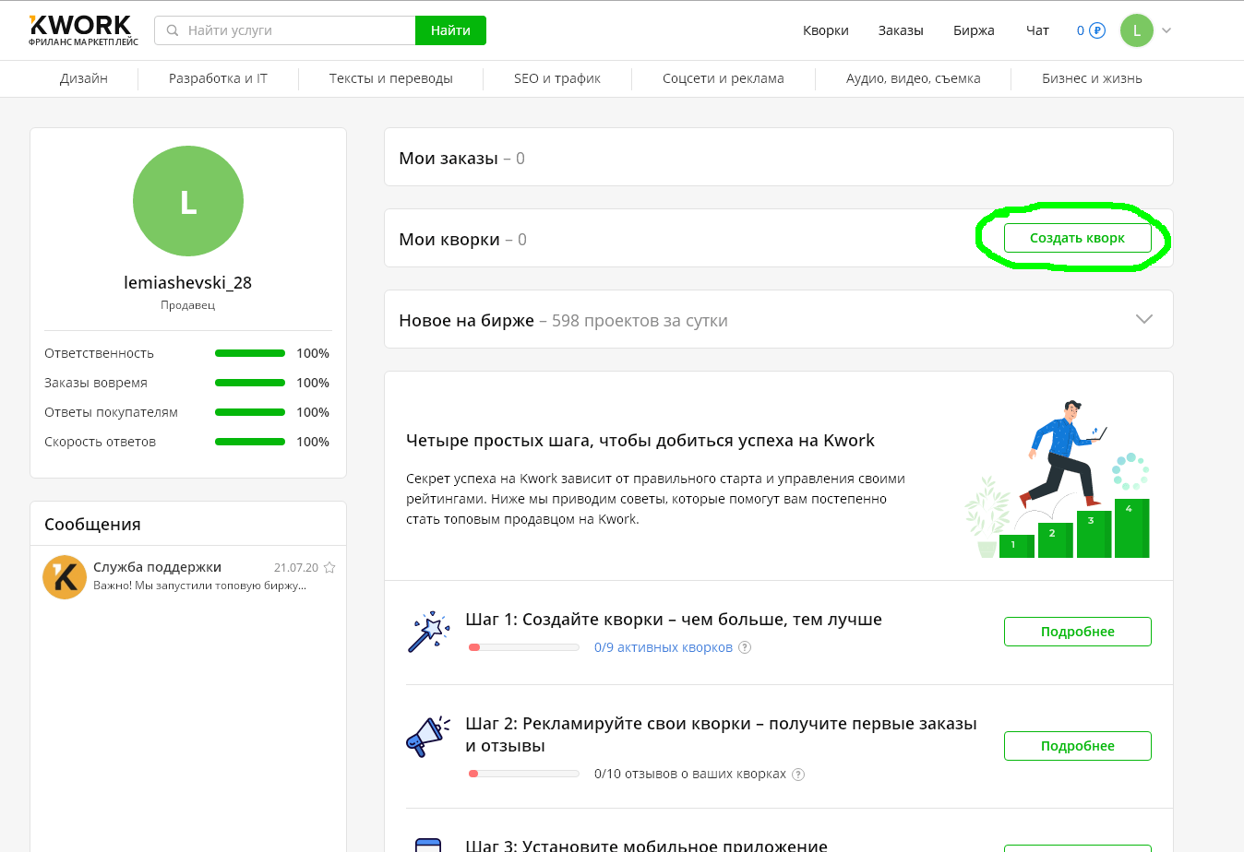This screenshot has height=852, width=1244.
Task: Open Биржа in top navigation
Action: coord(974,30)
